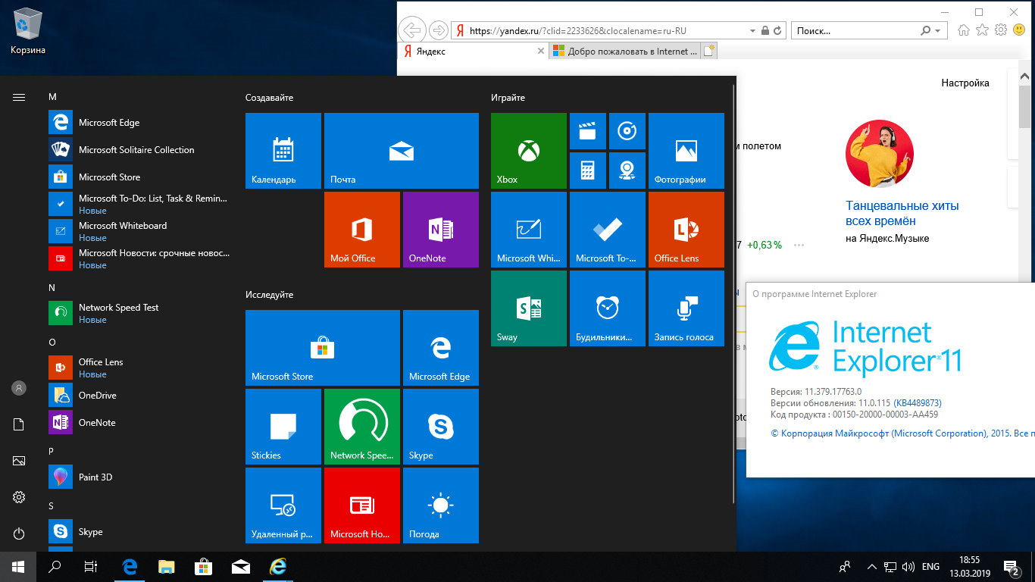Jump to letter N group header
The height and width of the screenshot is (582, 1035).
point(52,287)
